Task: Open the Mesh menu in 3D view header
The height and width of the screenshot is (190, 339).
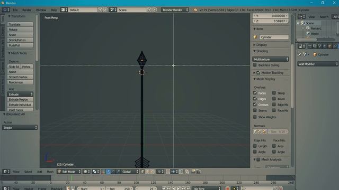Action: click(x=50, y=172)
